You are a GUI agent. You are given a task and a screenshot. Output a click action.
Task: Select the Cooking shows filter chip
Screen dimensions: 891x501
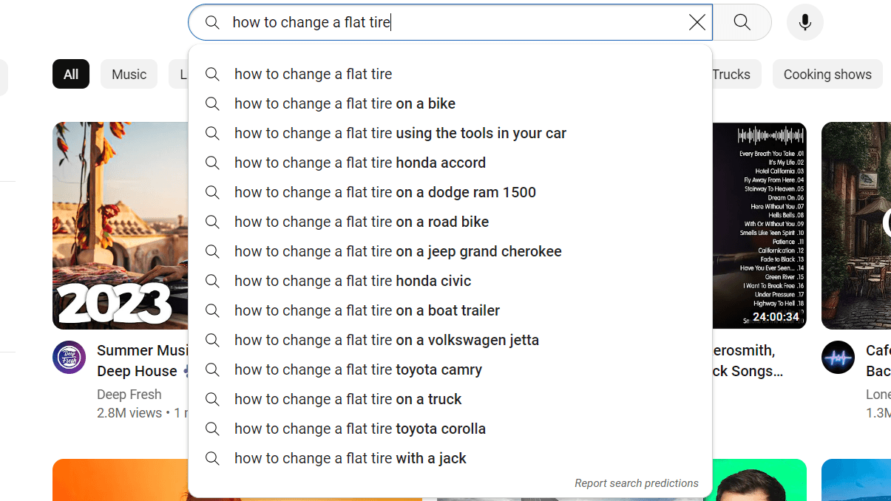(x=827, y=74)
